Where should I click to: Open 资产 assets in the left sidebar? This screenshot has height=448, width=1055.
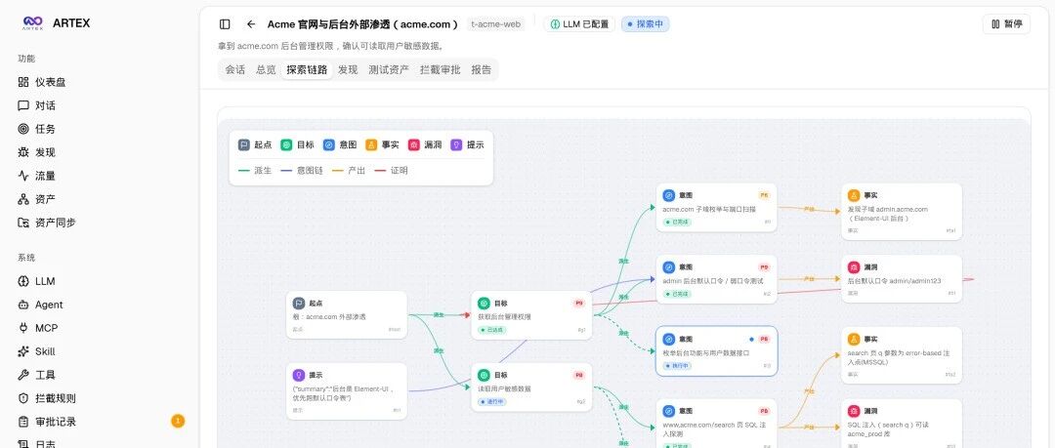tap(36, 199)
